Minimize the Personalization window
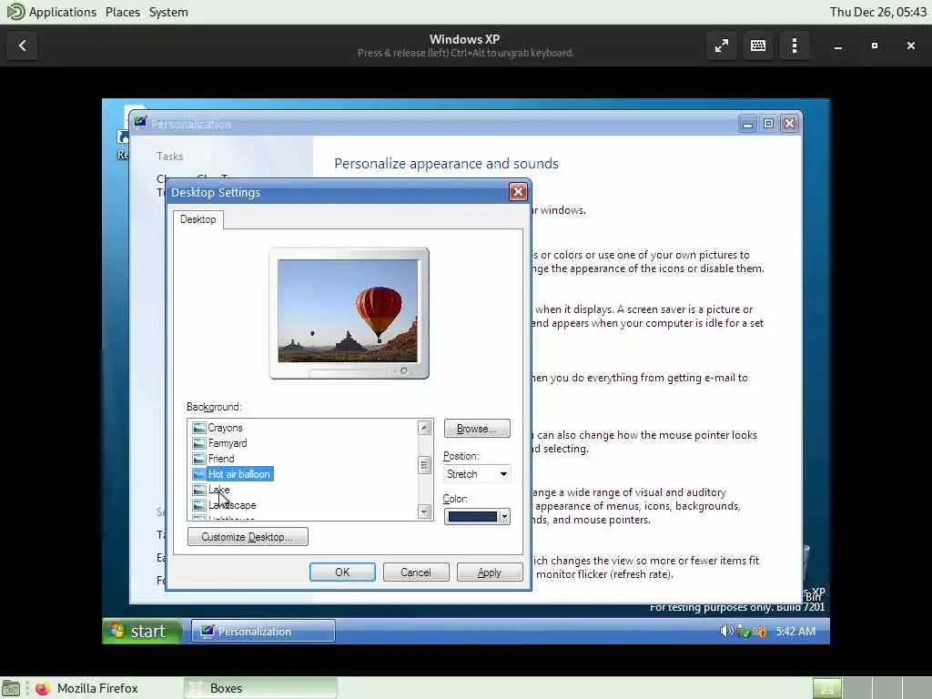Screen dimensions: 932x699 pos(748,124)
